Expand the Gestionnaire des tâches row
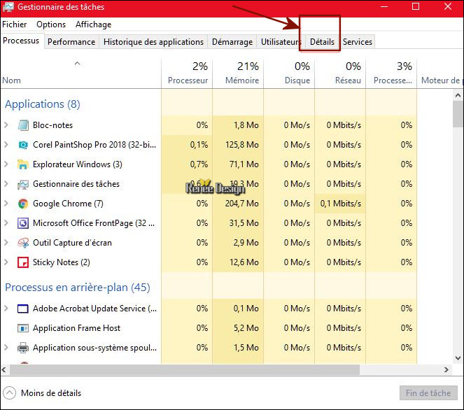464x410 pixels. tap(6, 184)
